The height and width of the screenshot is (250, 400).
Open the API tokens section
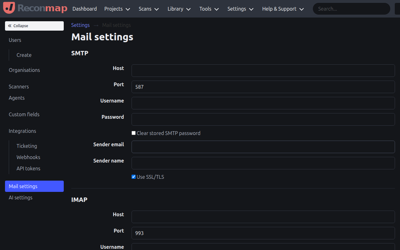click(x=28, y=168)
